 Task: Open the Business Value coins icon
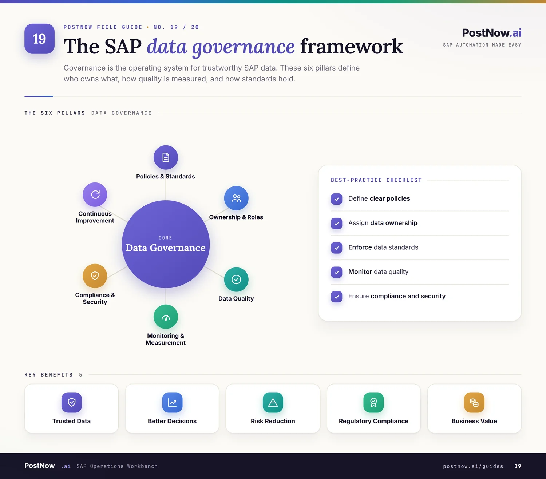click(x=474, y=402)
